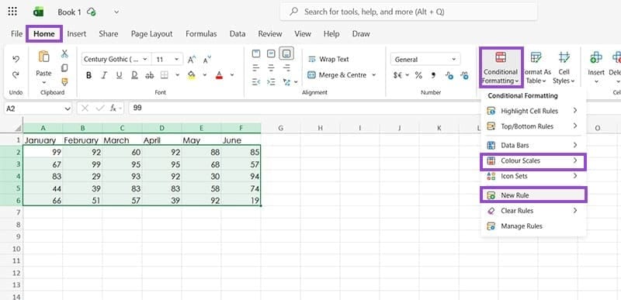Choose New Rule from the menu
The image size is (621, 300).
click(533, 195)
